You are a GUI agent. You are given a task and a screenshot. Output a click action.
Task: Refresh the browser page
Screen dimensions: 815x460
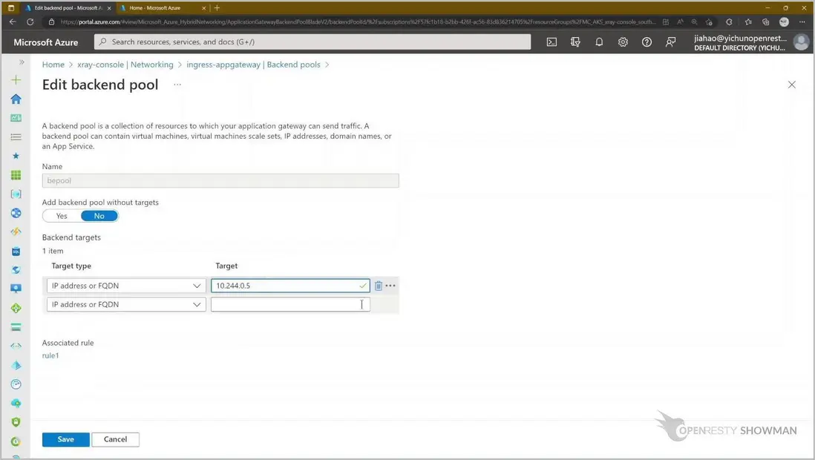pyautogui.click(x=30, y=22)
